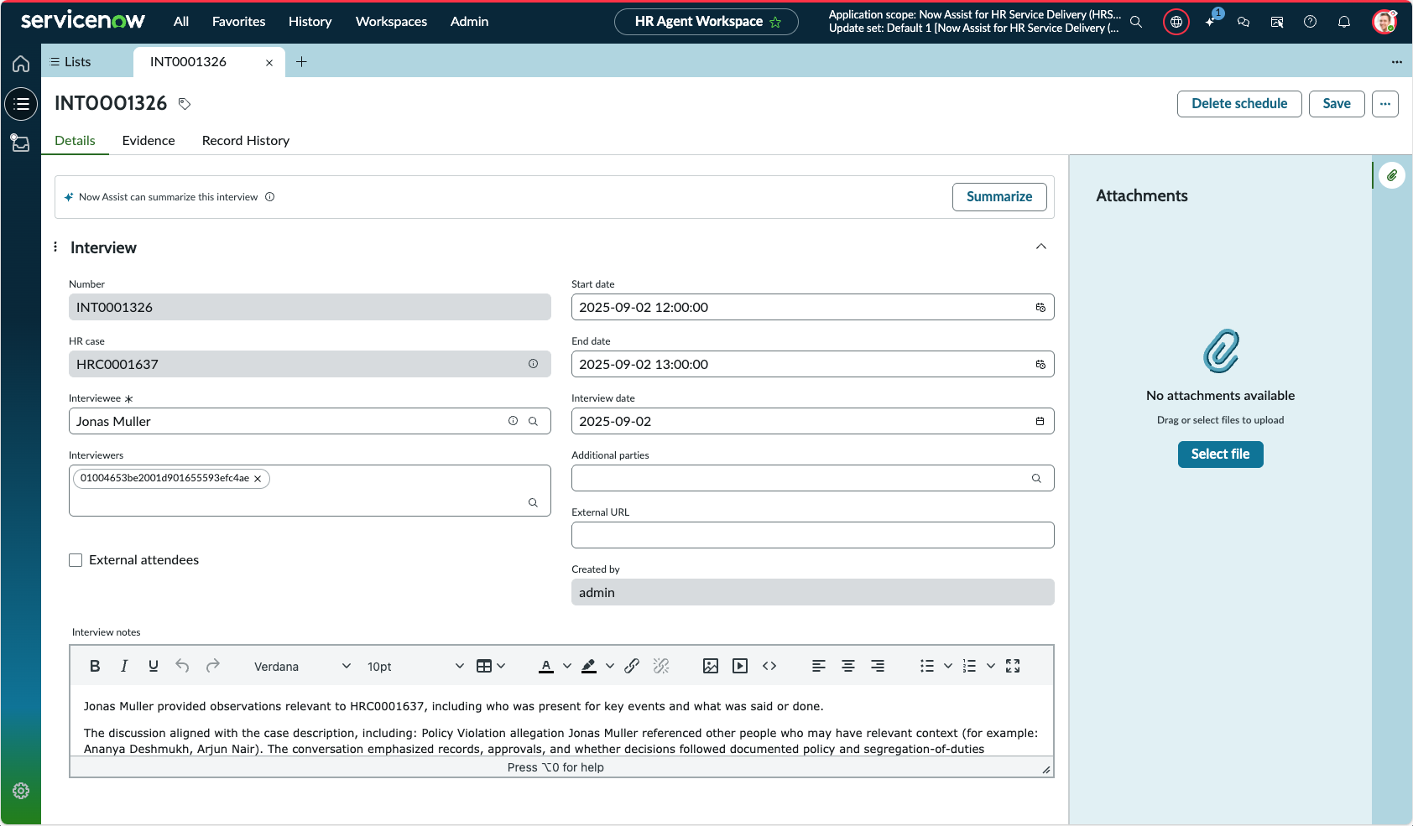Open source code view in editor
This screenshot has height=826, width=1413.
769,666
